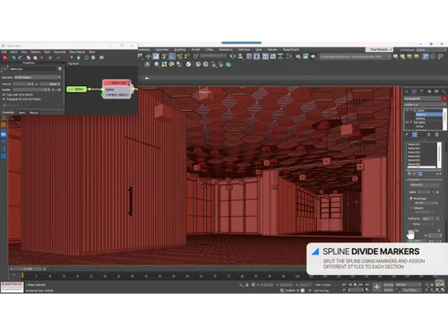
Task: Open the Edit menu in Style Editor
Action: pos(4,52)
